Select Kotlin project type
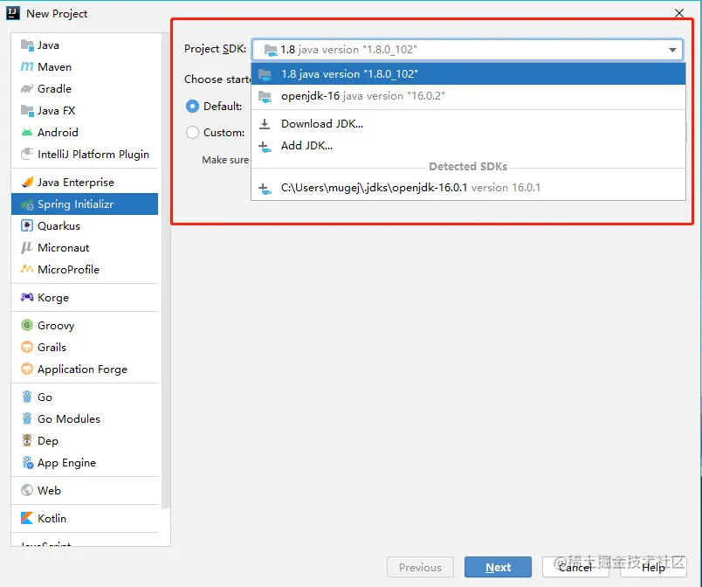The width and height of the screenshot is (702, 587). tap(85, 518)
